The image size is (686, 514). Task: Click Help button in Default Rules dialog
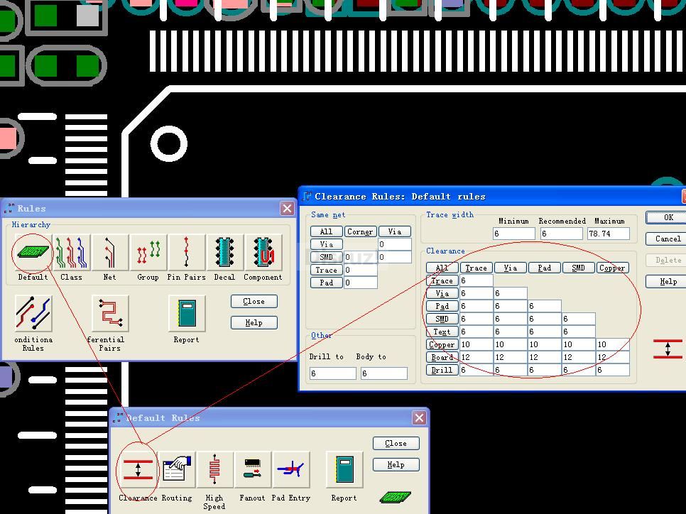click(x=396, y=464)
